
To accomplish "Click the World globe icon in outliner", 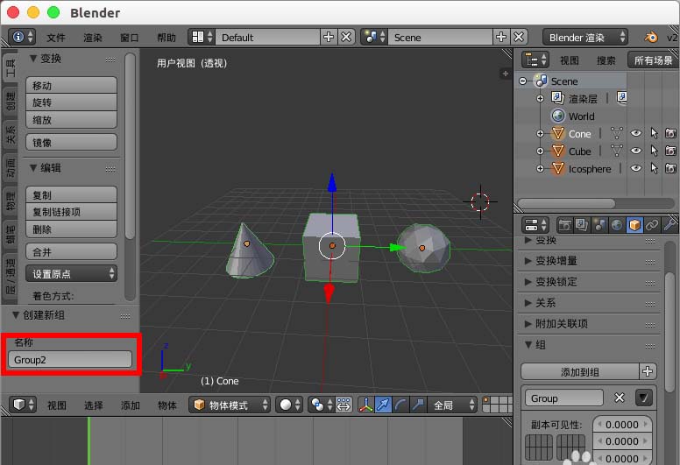I will click(x=558, y=116).
